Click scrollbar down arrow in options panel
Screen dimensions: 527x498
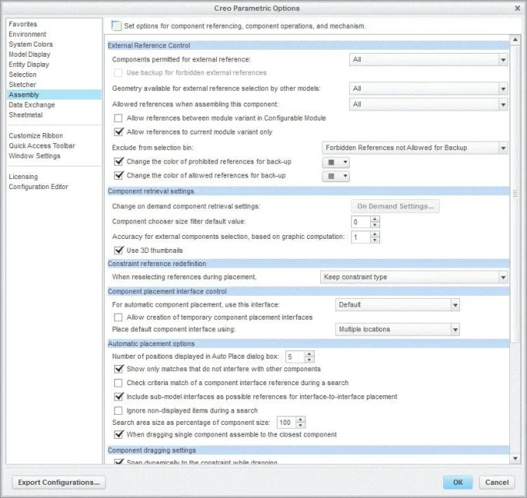click(515, 458)
